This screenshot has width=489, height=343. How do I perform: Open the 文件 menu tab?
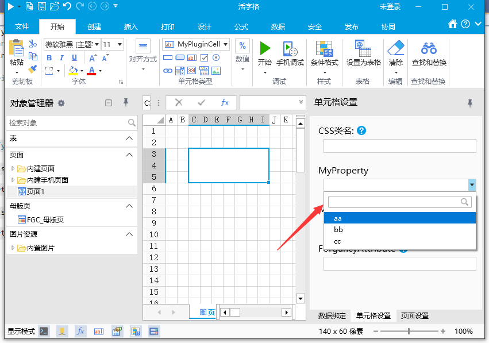(22, 26)
